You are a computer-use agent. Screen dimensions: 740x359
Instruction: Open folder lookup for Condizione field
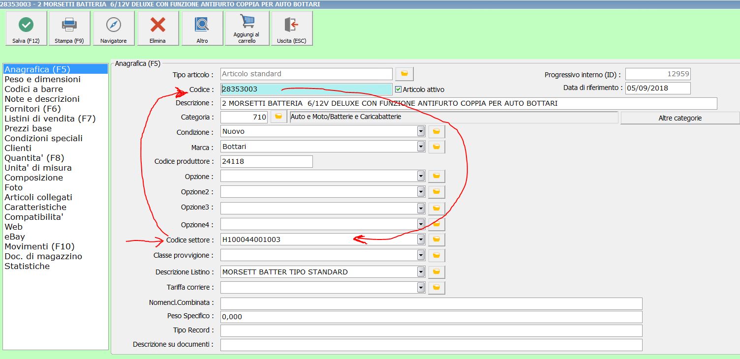pyautogui.click(x=436, y=132)
